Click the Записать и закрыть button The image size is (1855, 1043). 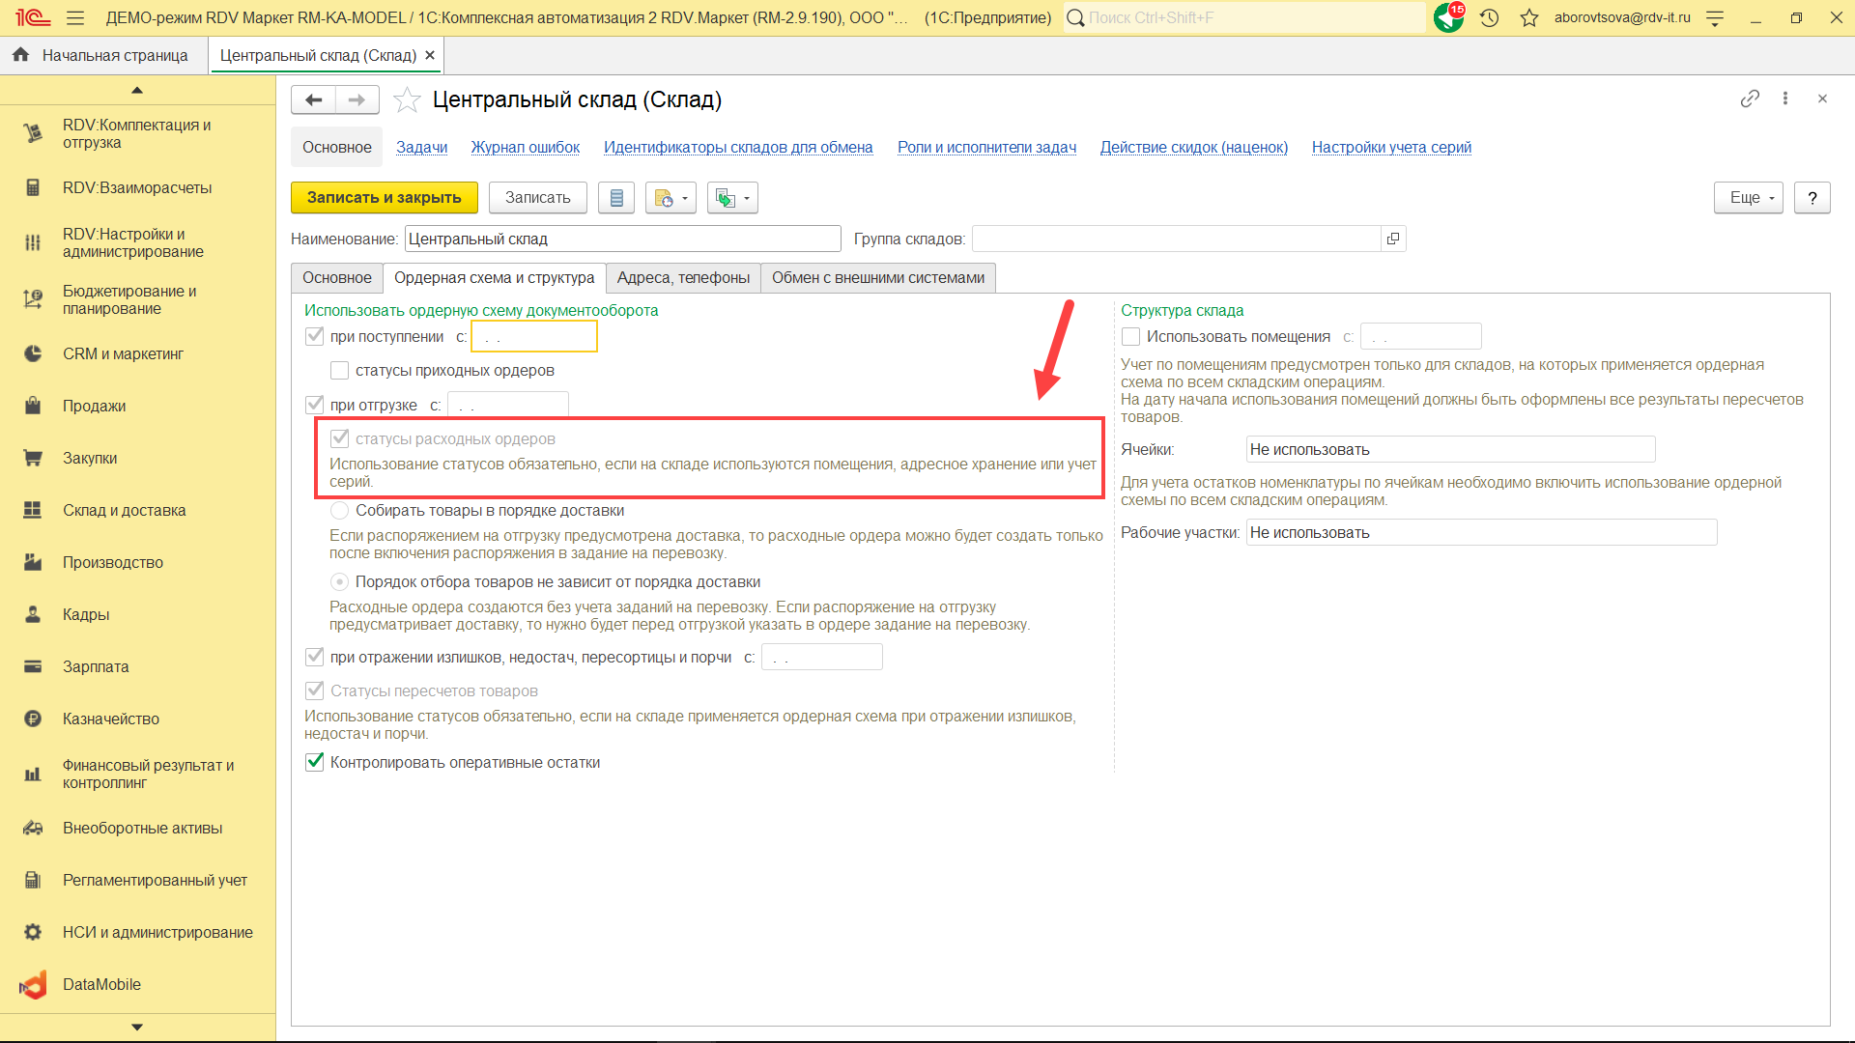pos(384,198)
